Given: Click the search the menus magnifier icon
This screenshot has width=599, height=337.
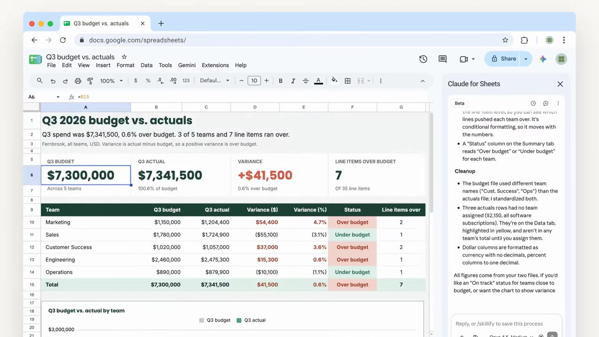Looking at the screenshot, I should pyautogui.click(x=40, y=81).
